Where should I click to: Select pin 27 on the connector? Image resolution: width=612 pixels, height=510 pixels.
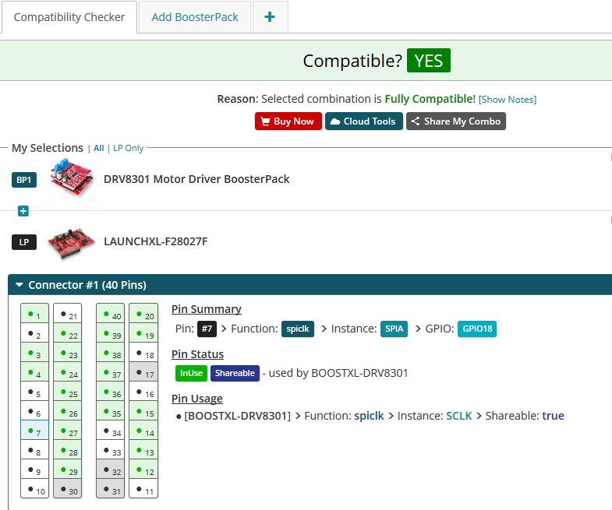click(68, 430)
